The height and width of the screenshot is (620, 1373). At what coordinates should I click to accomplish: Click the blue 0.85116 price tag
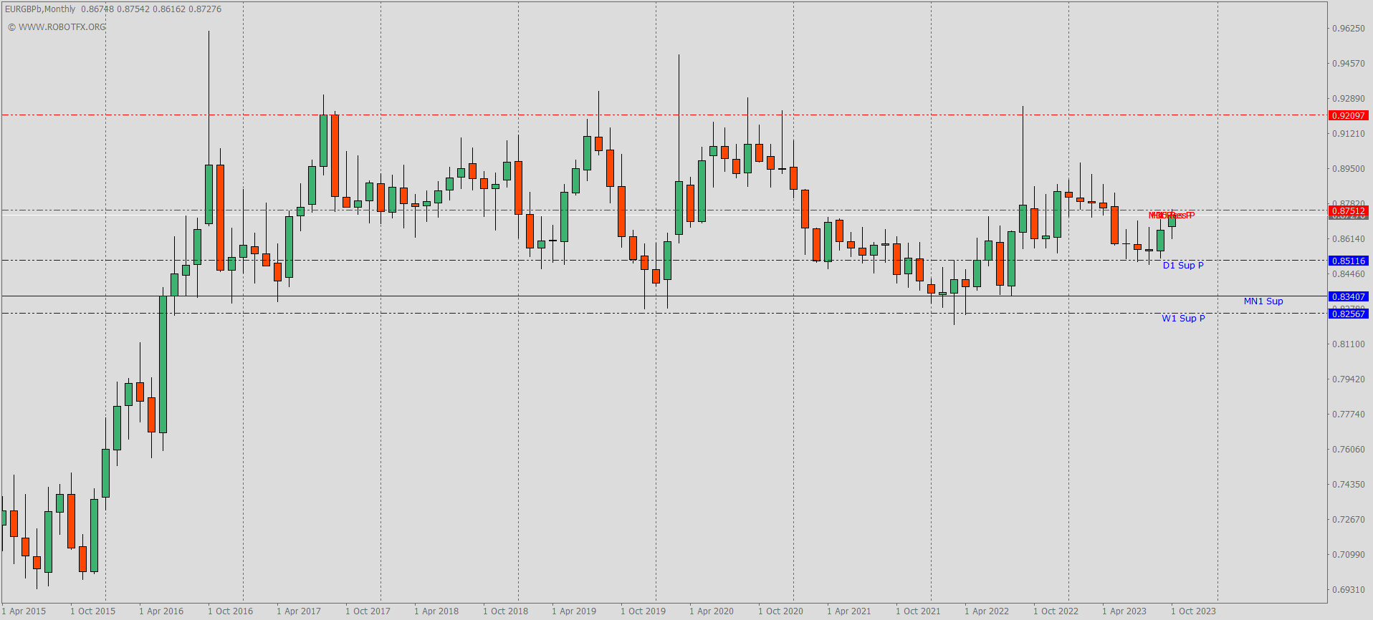pyautogui.click(x=1349, y=261)
